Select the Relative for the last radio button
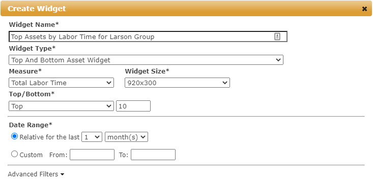 click(15, 136)
